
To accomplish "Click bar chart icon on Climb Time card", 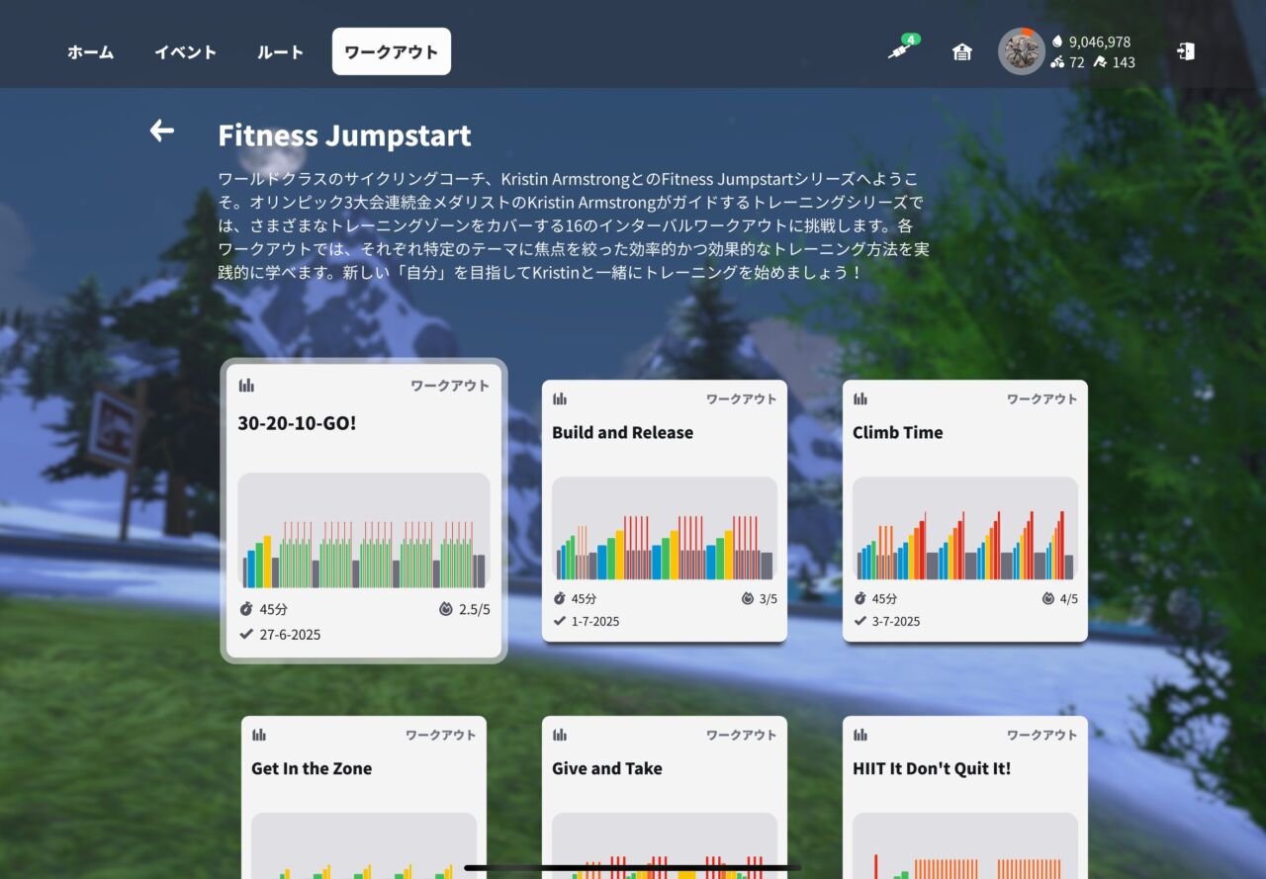I will (860, 398).
